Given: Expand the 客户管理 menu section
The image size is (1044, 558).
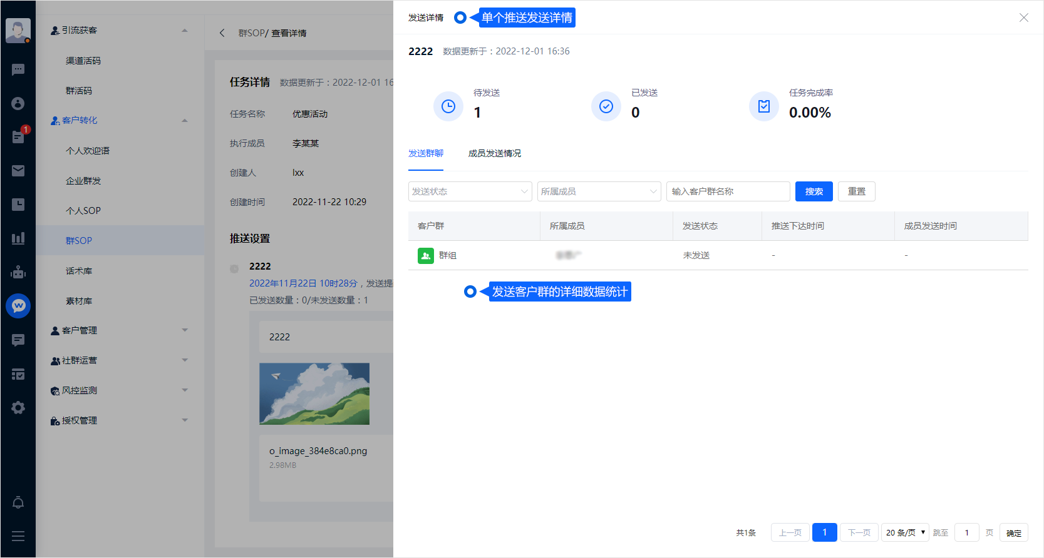Looking at the screenshot, I should (119, 330).
